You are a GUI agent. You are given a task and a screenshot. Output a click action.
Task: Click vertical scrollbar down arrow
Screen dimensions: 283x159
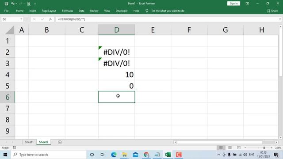[280, 138]
